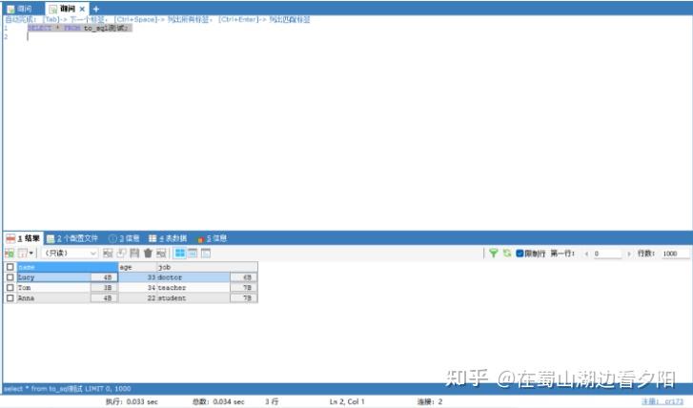693x408 pixels.
Task: Click the first row input field
Action: pyautogui.click(x=608, y=254)
